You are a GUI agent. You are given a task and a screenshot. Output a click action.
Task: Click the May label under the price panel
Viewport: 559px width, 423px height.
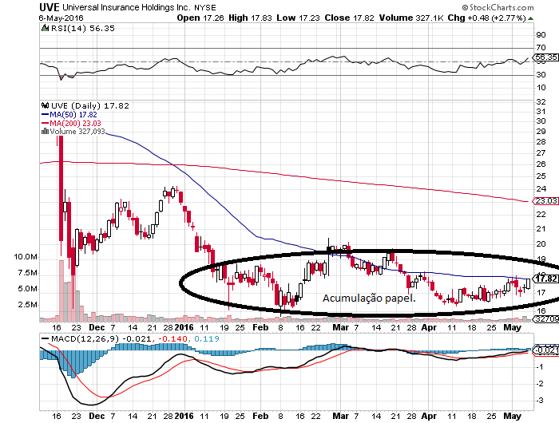coord(512,327)
